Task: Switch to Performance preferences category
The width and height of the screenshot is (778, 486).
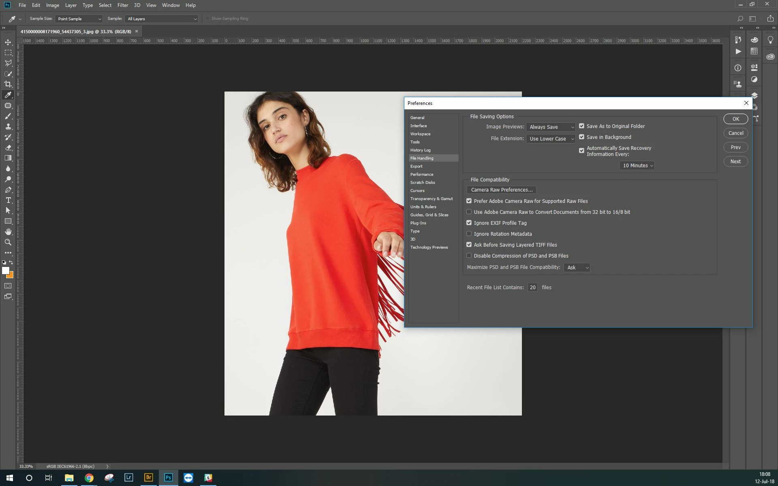Action: click(421, 175)
